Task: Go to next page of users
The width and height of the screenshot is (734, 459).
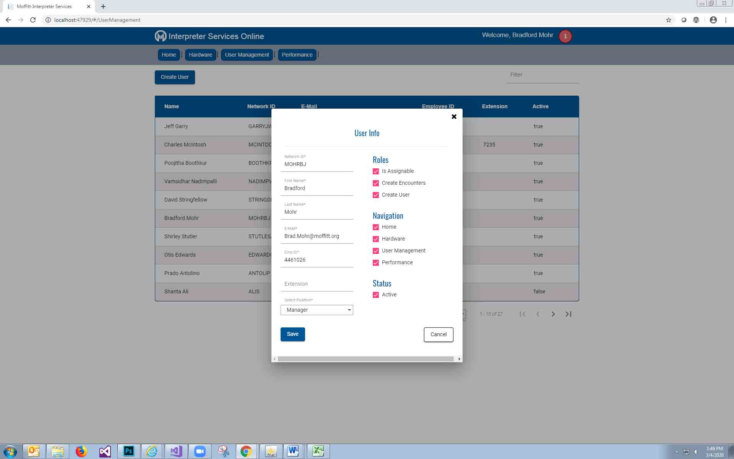Action: pos(553,314)
